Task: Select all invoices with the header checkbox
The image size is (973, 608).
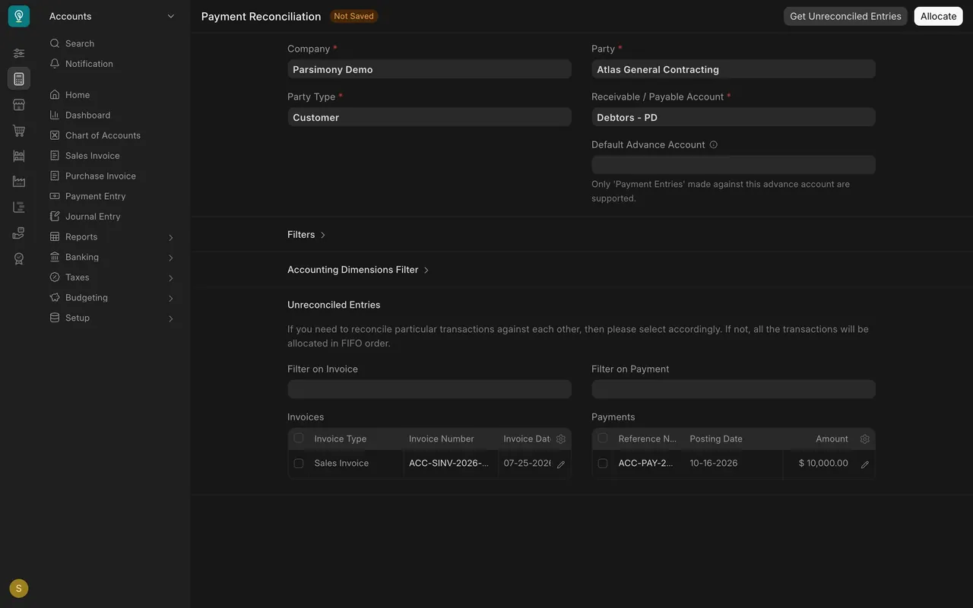Action: 299,438
